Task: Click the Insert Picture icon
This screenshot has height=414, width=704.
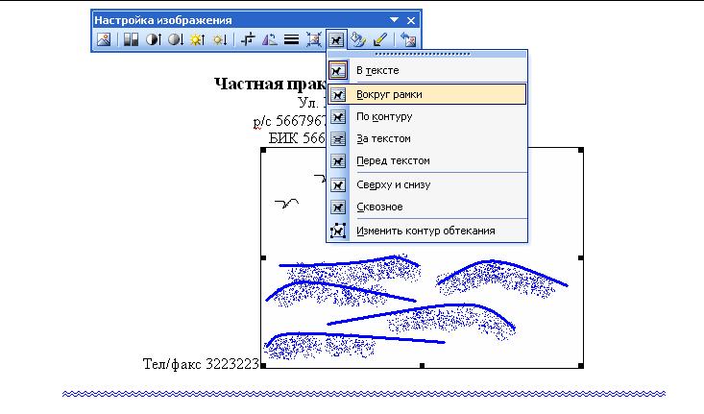Action: click(104, 39)
